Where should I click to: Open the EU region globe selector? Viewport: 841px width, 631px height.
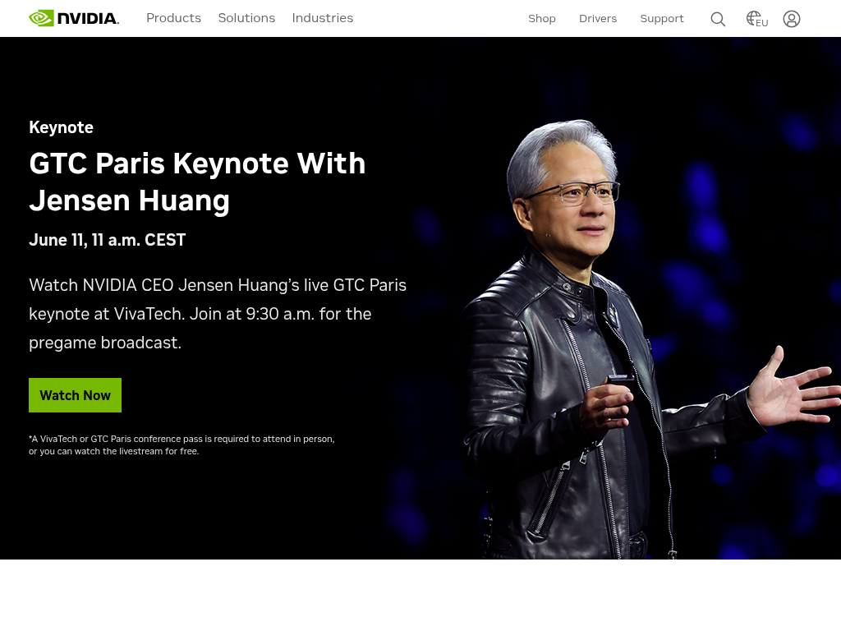click(756, 19)
